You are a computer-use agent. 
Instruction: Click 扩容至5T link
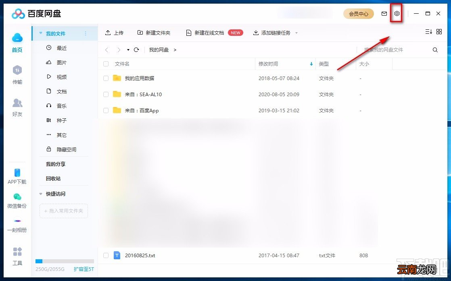pyautogui.click(x=84, y=269)
